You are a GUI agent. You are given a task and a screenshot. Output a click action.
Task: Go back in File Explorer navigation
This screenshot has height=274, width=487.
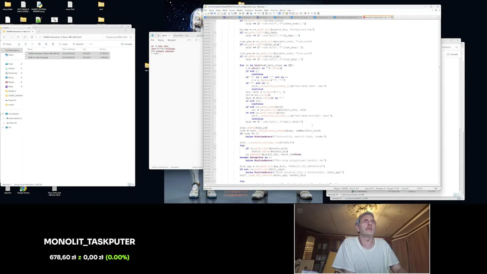pos(4,37)
